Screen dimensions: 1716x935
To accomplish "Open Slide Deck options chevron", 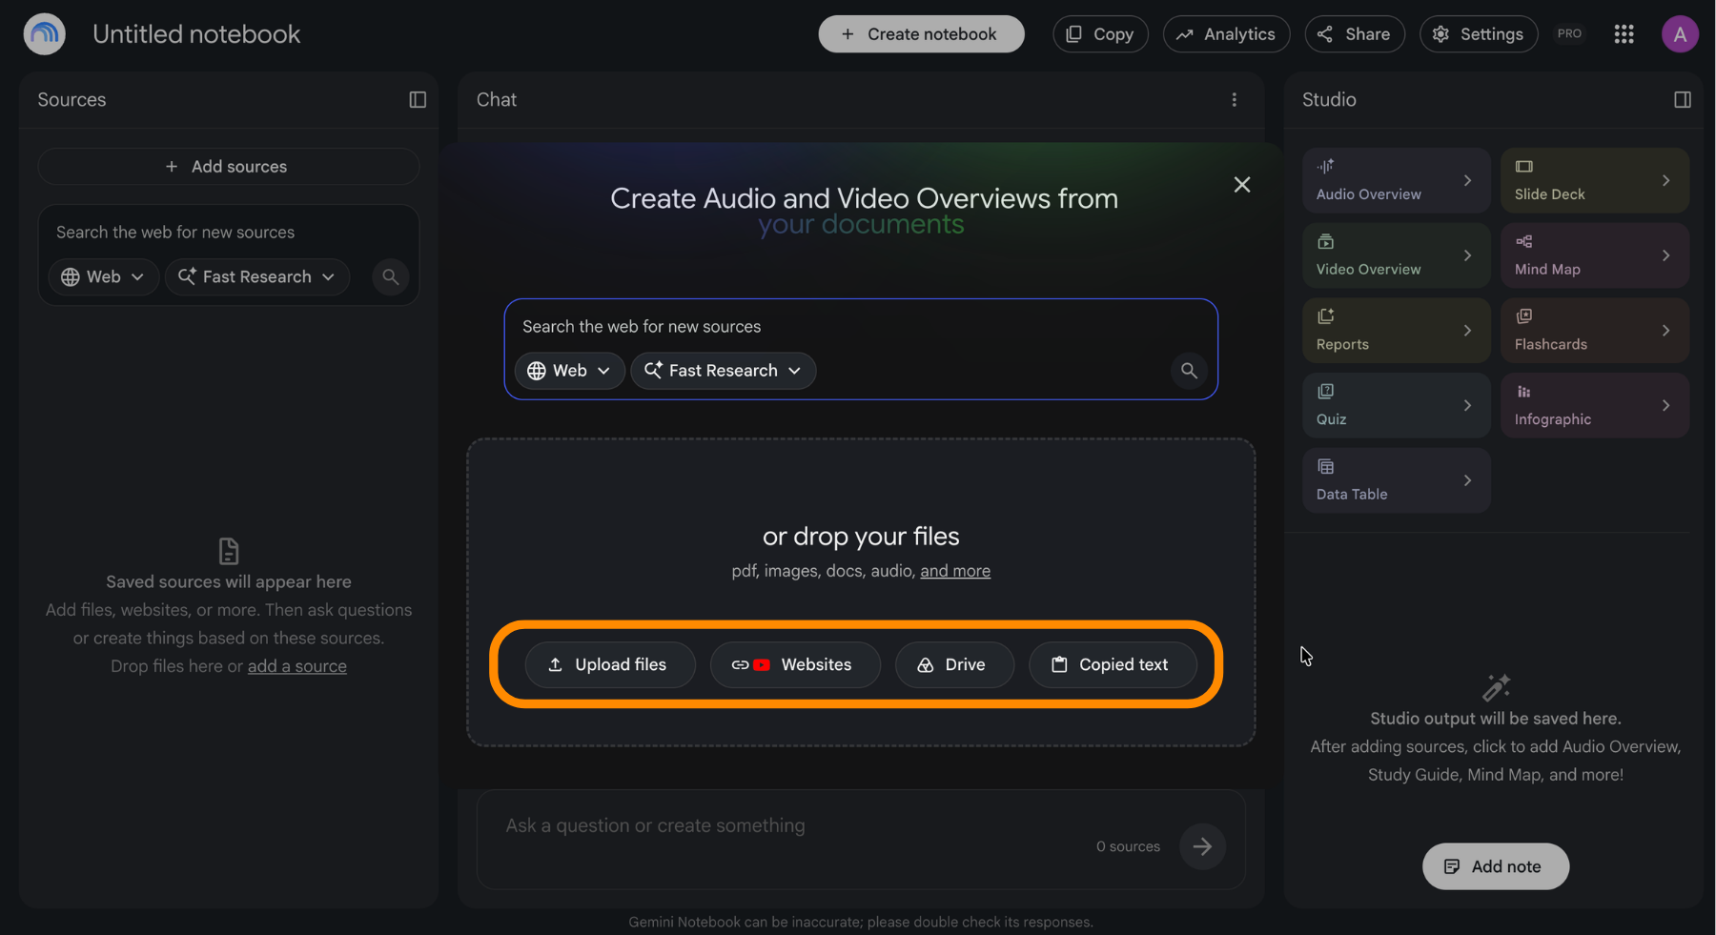I will [x=1665, y=180].
